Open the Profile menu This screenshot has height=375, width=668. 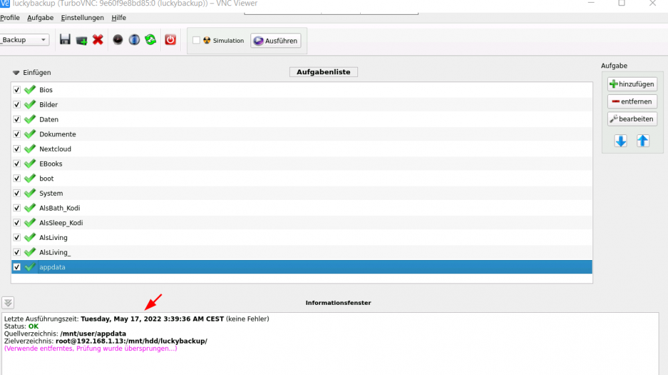click(x=10, y=17)
